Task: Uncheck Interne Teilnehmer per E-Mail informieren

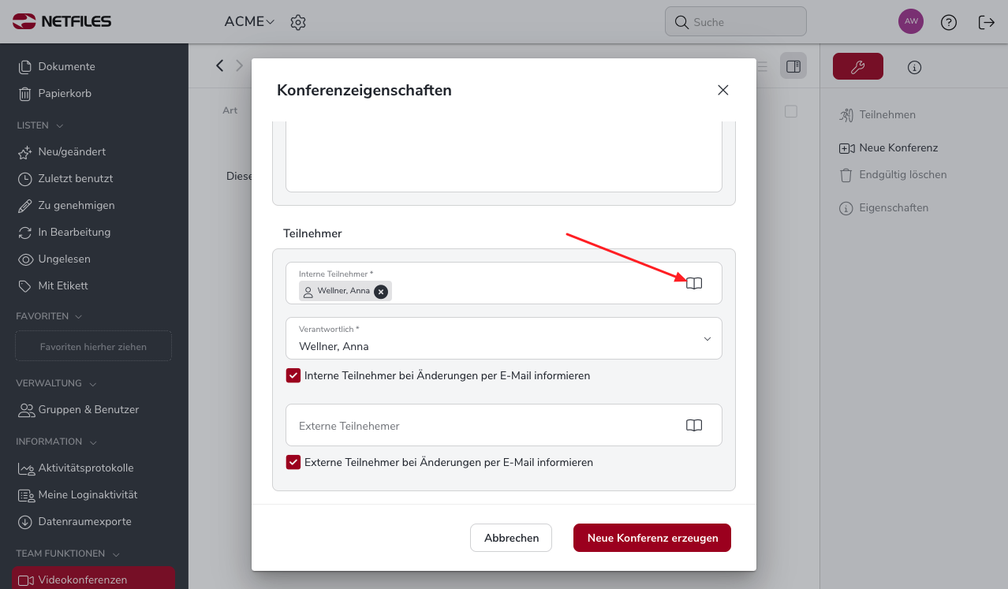Action: (x=293, y=375)
